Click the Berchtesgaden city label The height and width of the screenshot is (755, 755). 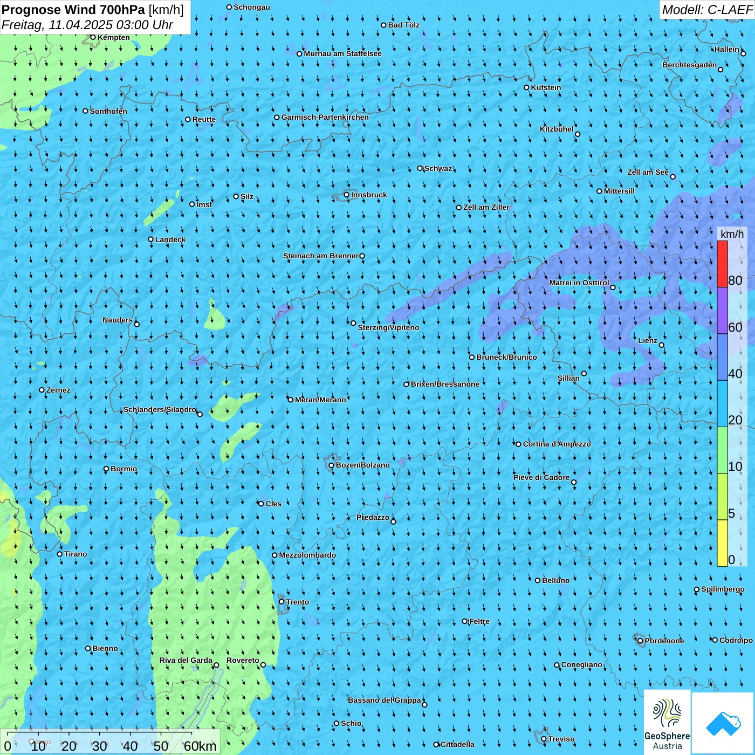coord(689,65)
